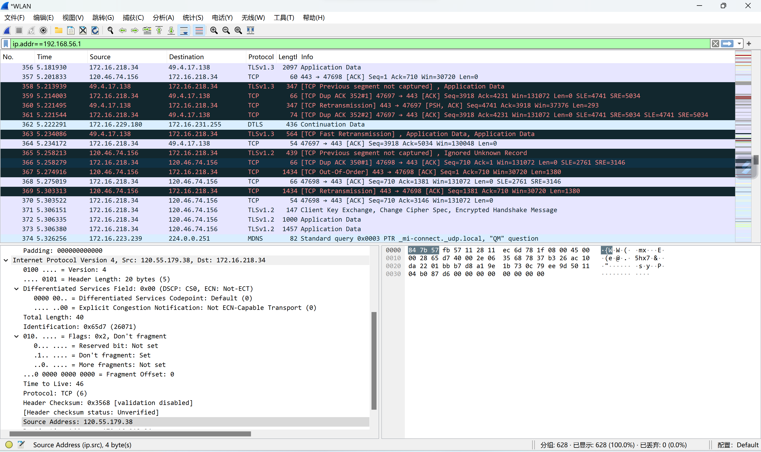Open the 分析(A) menu

163,18
